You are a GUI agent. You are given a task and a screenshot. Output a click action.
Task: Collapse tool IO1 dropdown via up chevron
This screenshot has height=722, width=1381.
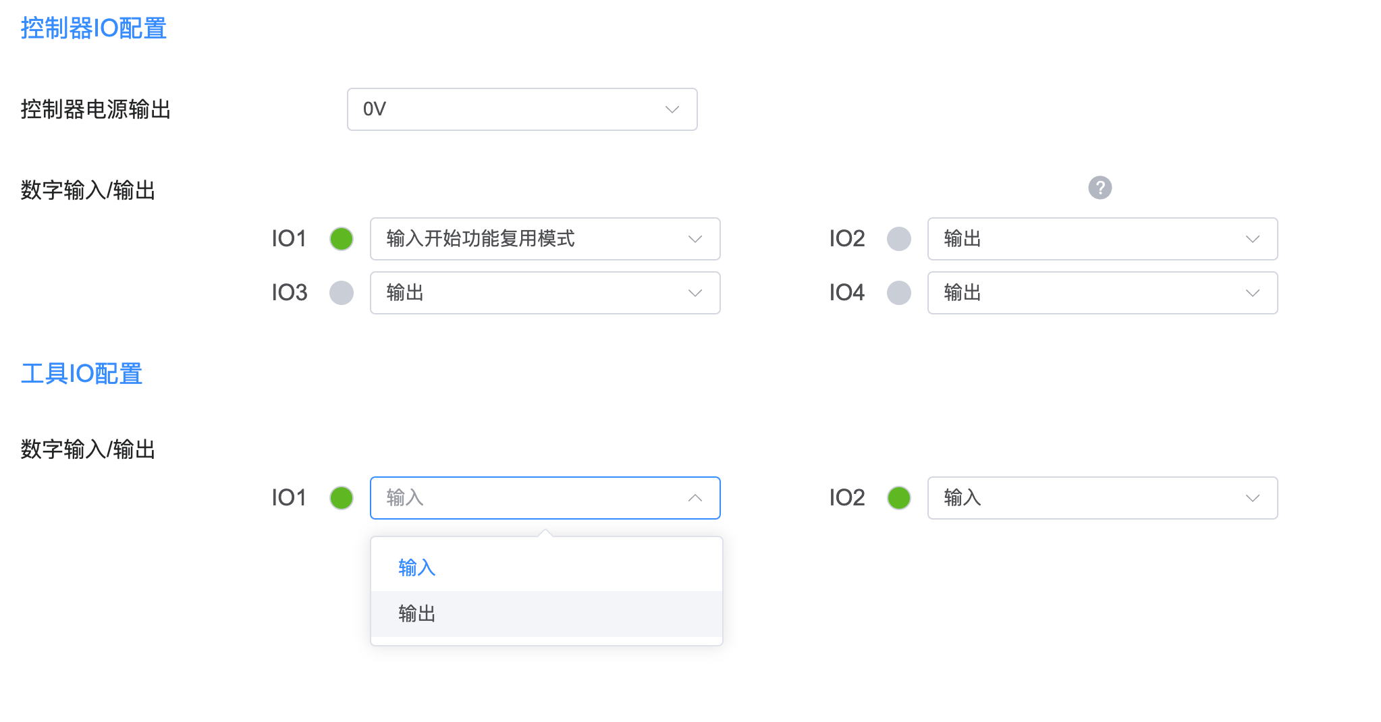click(695, 498)
